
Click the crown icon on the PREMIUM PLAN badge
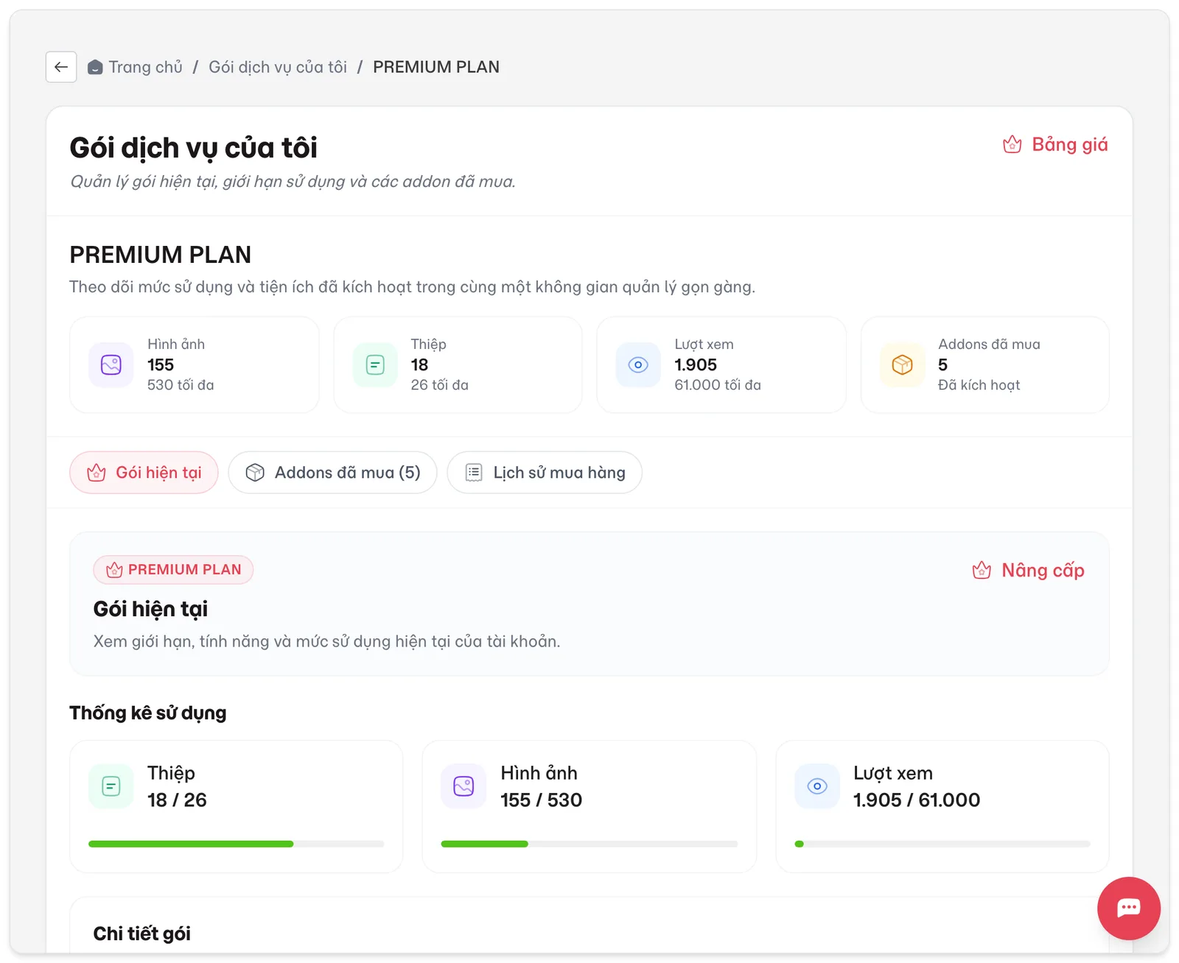coord(114,570)
